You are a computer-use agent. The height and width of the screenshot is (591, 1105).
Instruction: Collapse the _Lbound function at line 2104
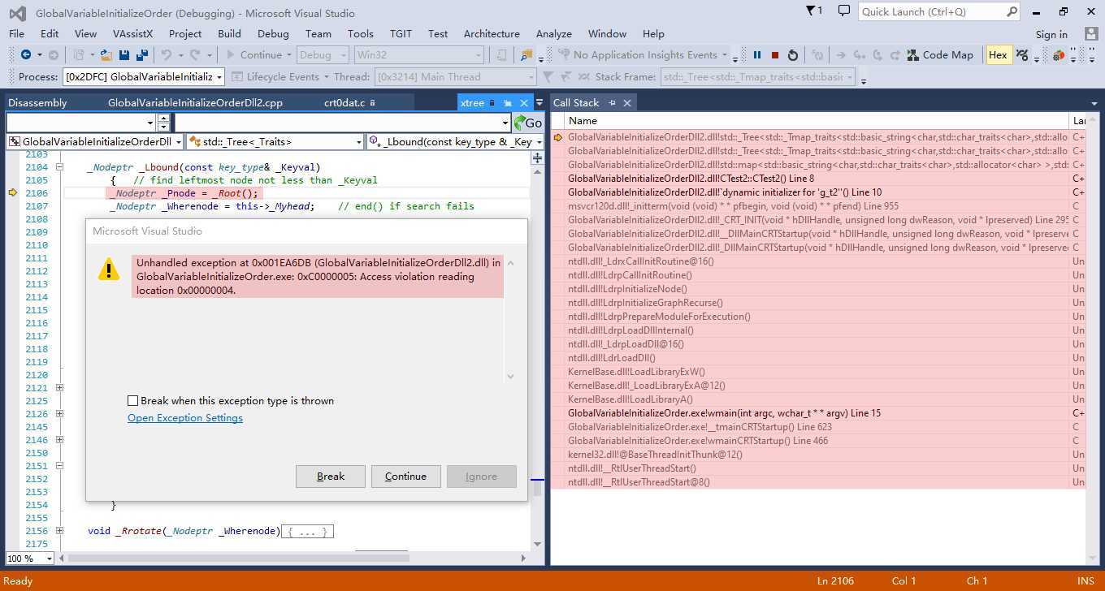point(59,167)
